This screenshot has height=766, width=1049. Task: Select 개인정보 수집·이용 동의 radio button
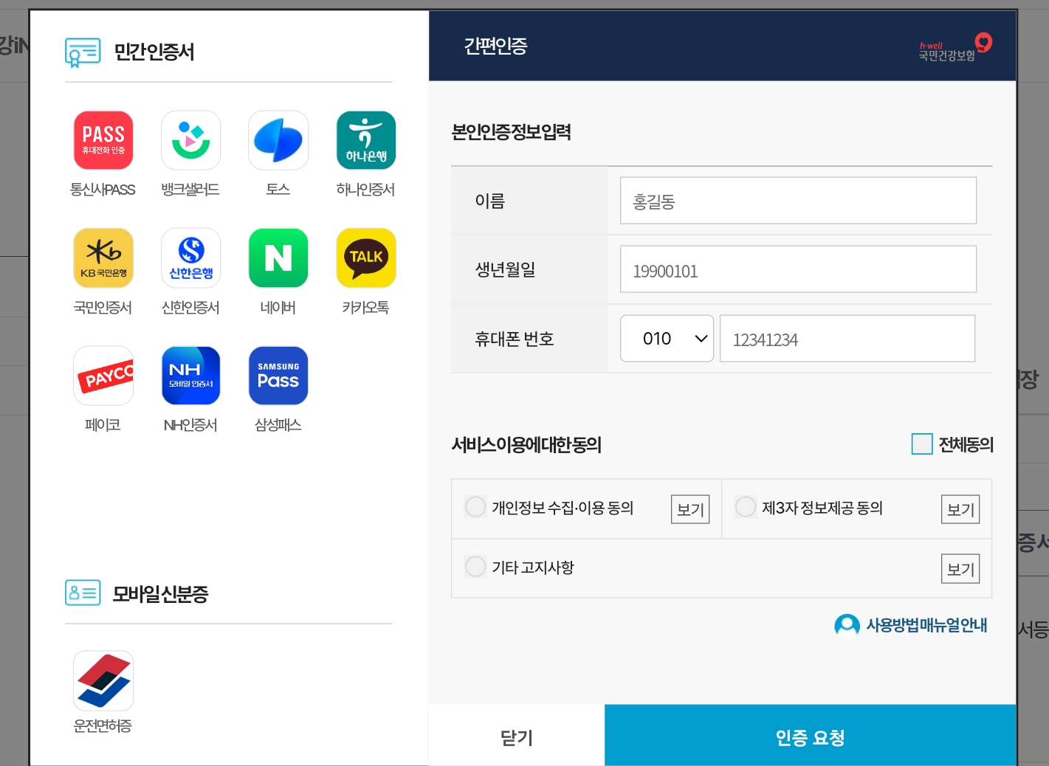click(475, 507)
